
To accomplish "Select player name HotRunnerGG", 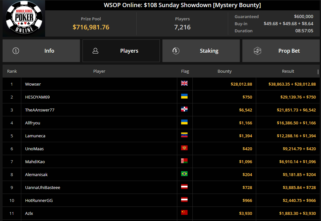I will point(39,200).
